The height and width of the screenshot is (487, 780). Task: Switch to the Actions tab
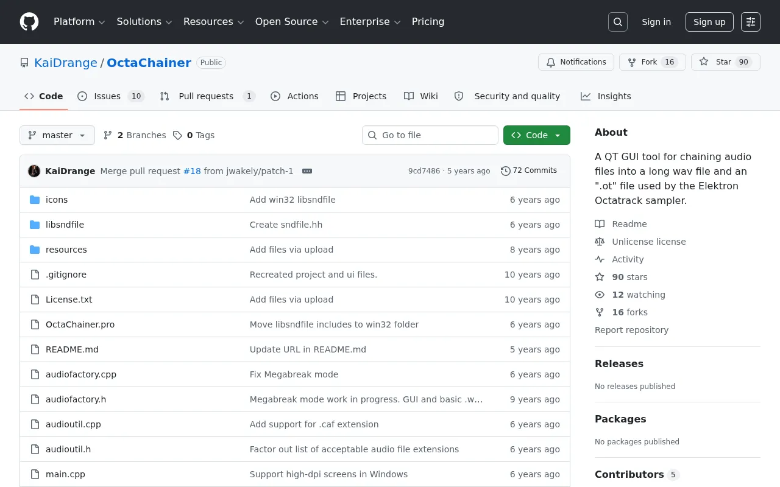click(x=294, y=96)
